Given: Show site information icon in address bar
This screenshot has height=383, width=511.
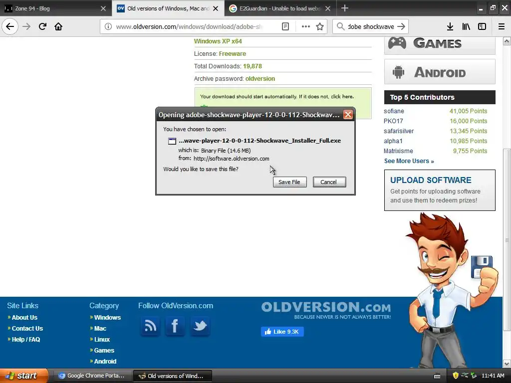Looking at the screenshot, I should click(x=108, y=26).
